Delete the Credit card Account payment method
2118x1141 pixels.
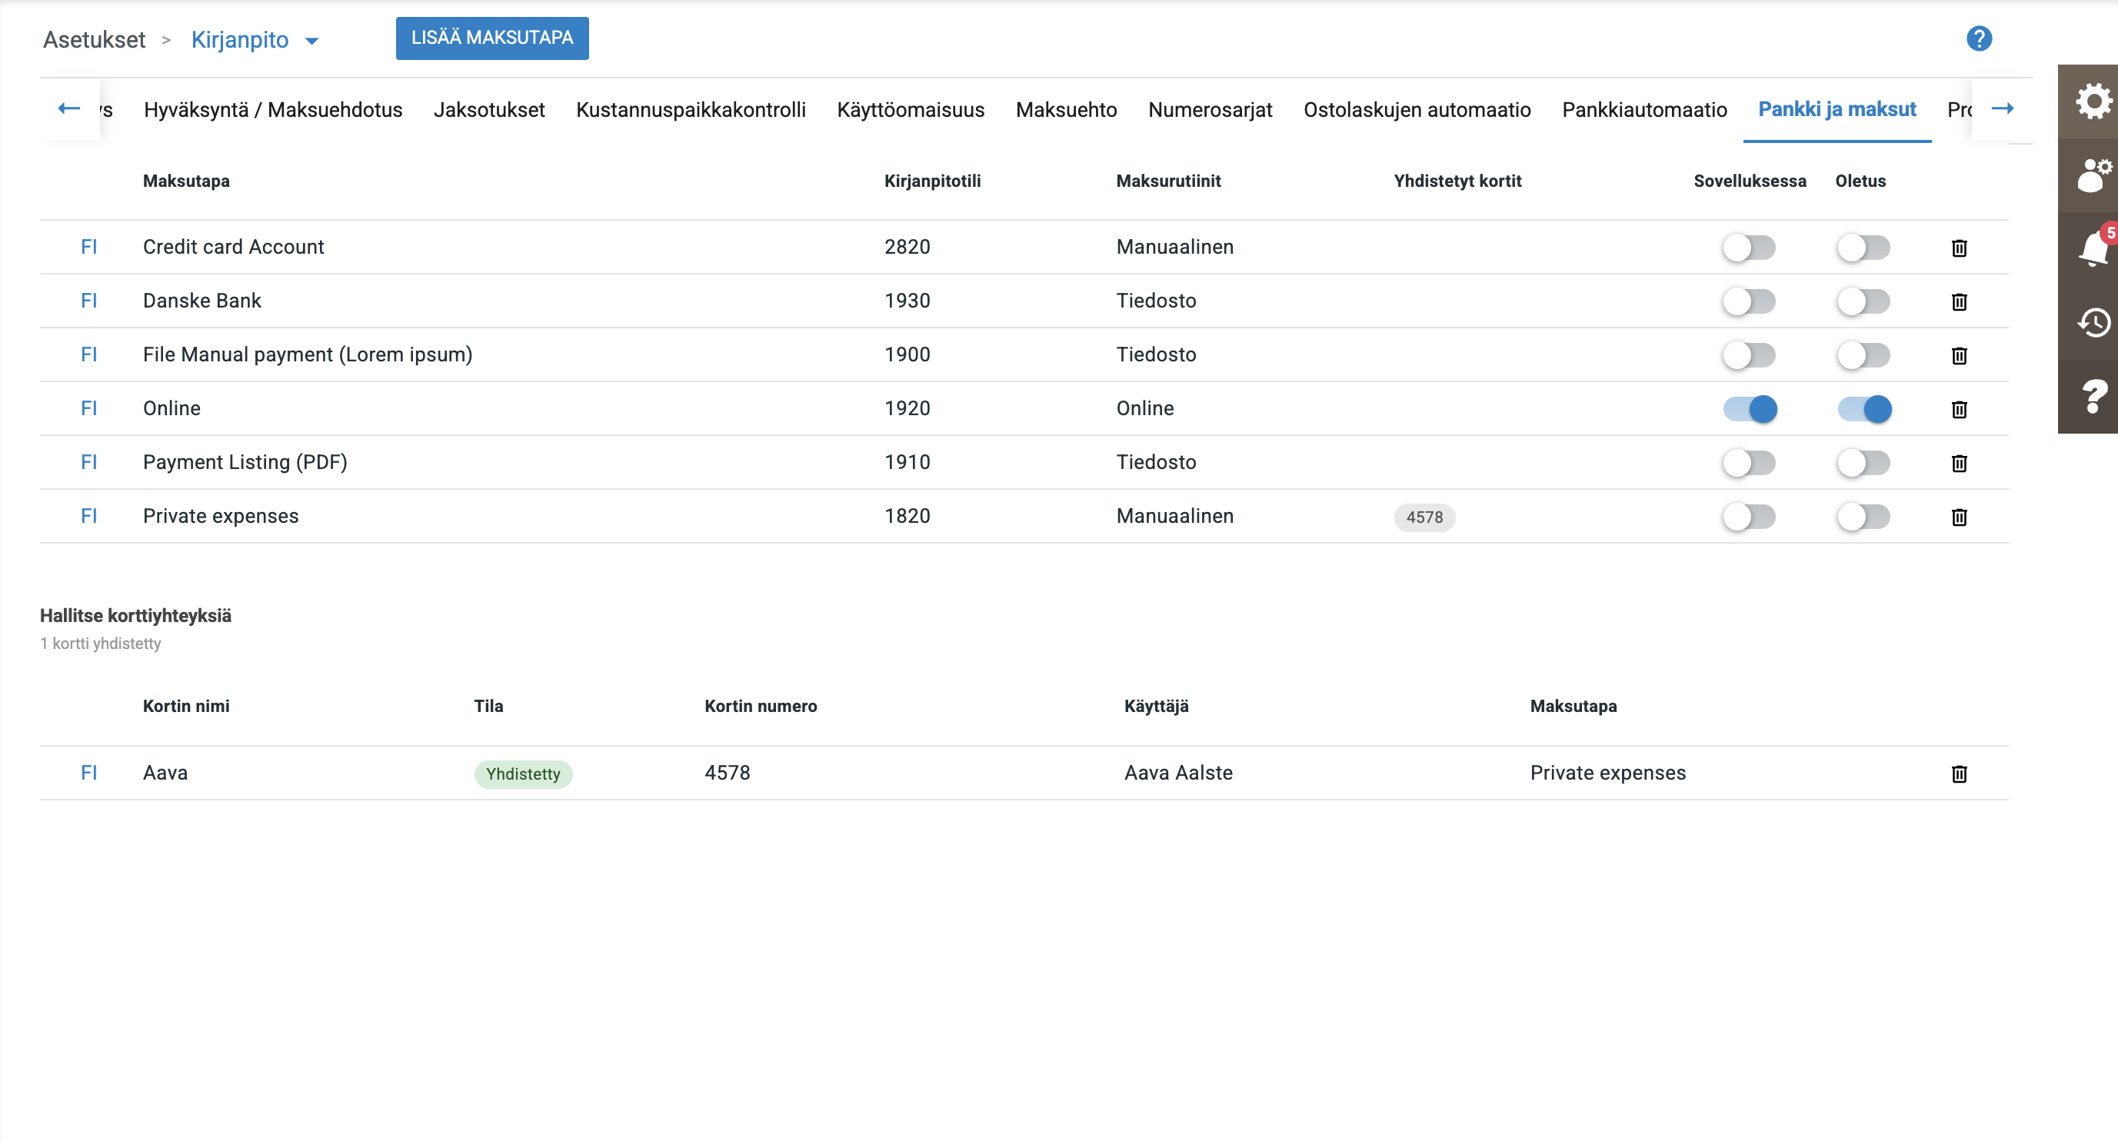click(1959, 248)
